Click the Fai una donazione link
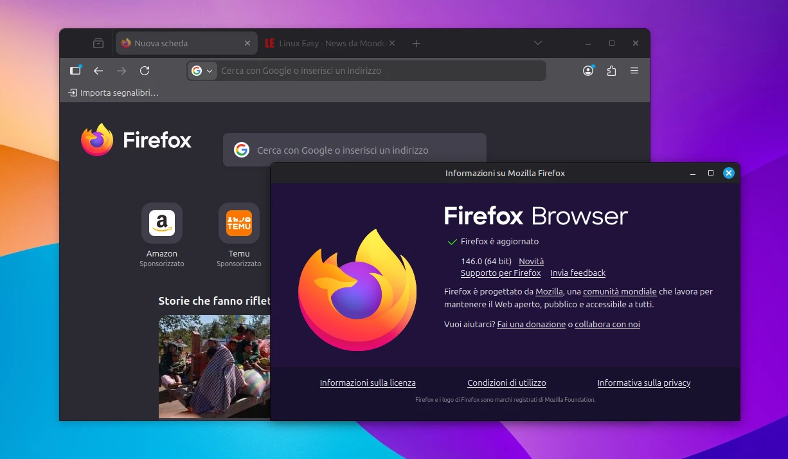The width and height of the screenshot is (788, 459). click(531, 324)
